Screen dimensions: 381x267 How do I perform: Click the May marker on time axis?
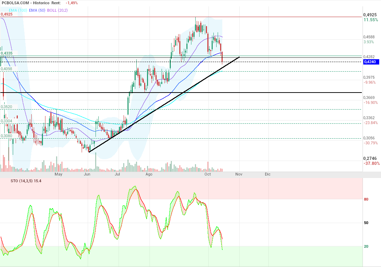[59, 174]
